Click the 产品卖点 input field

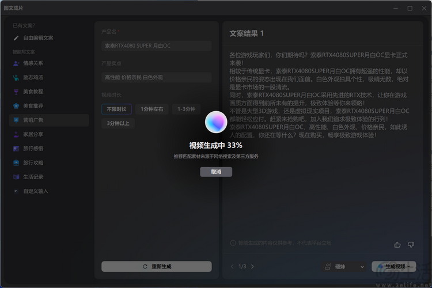point(157,77)
